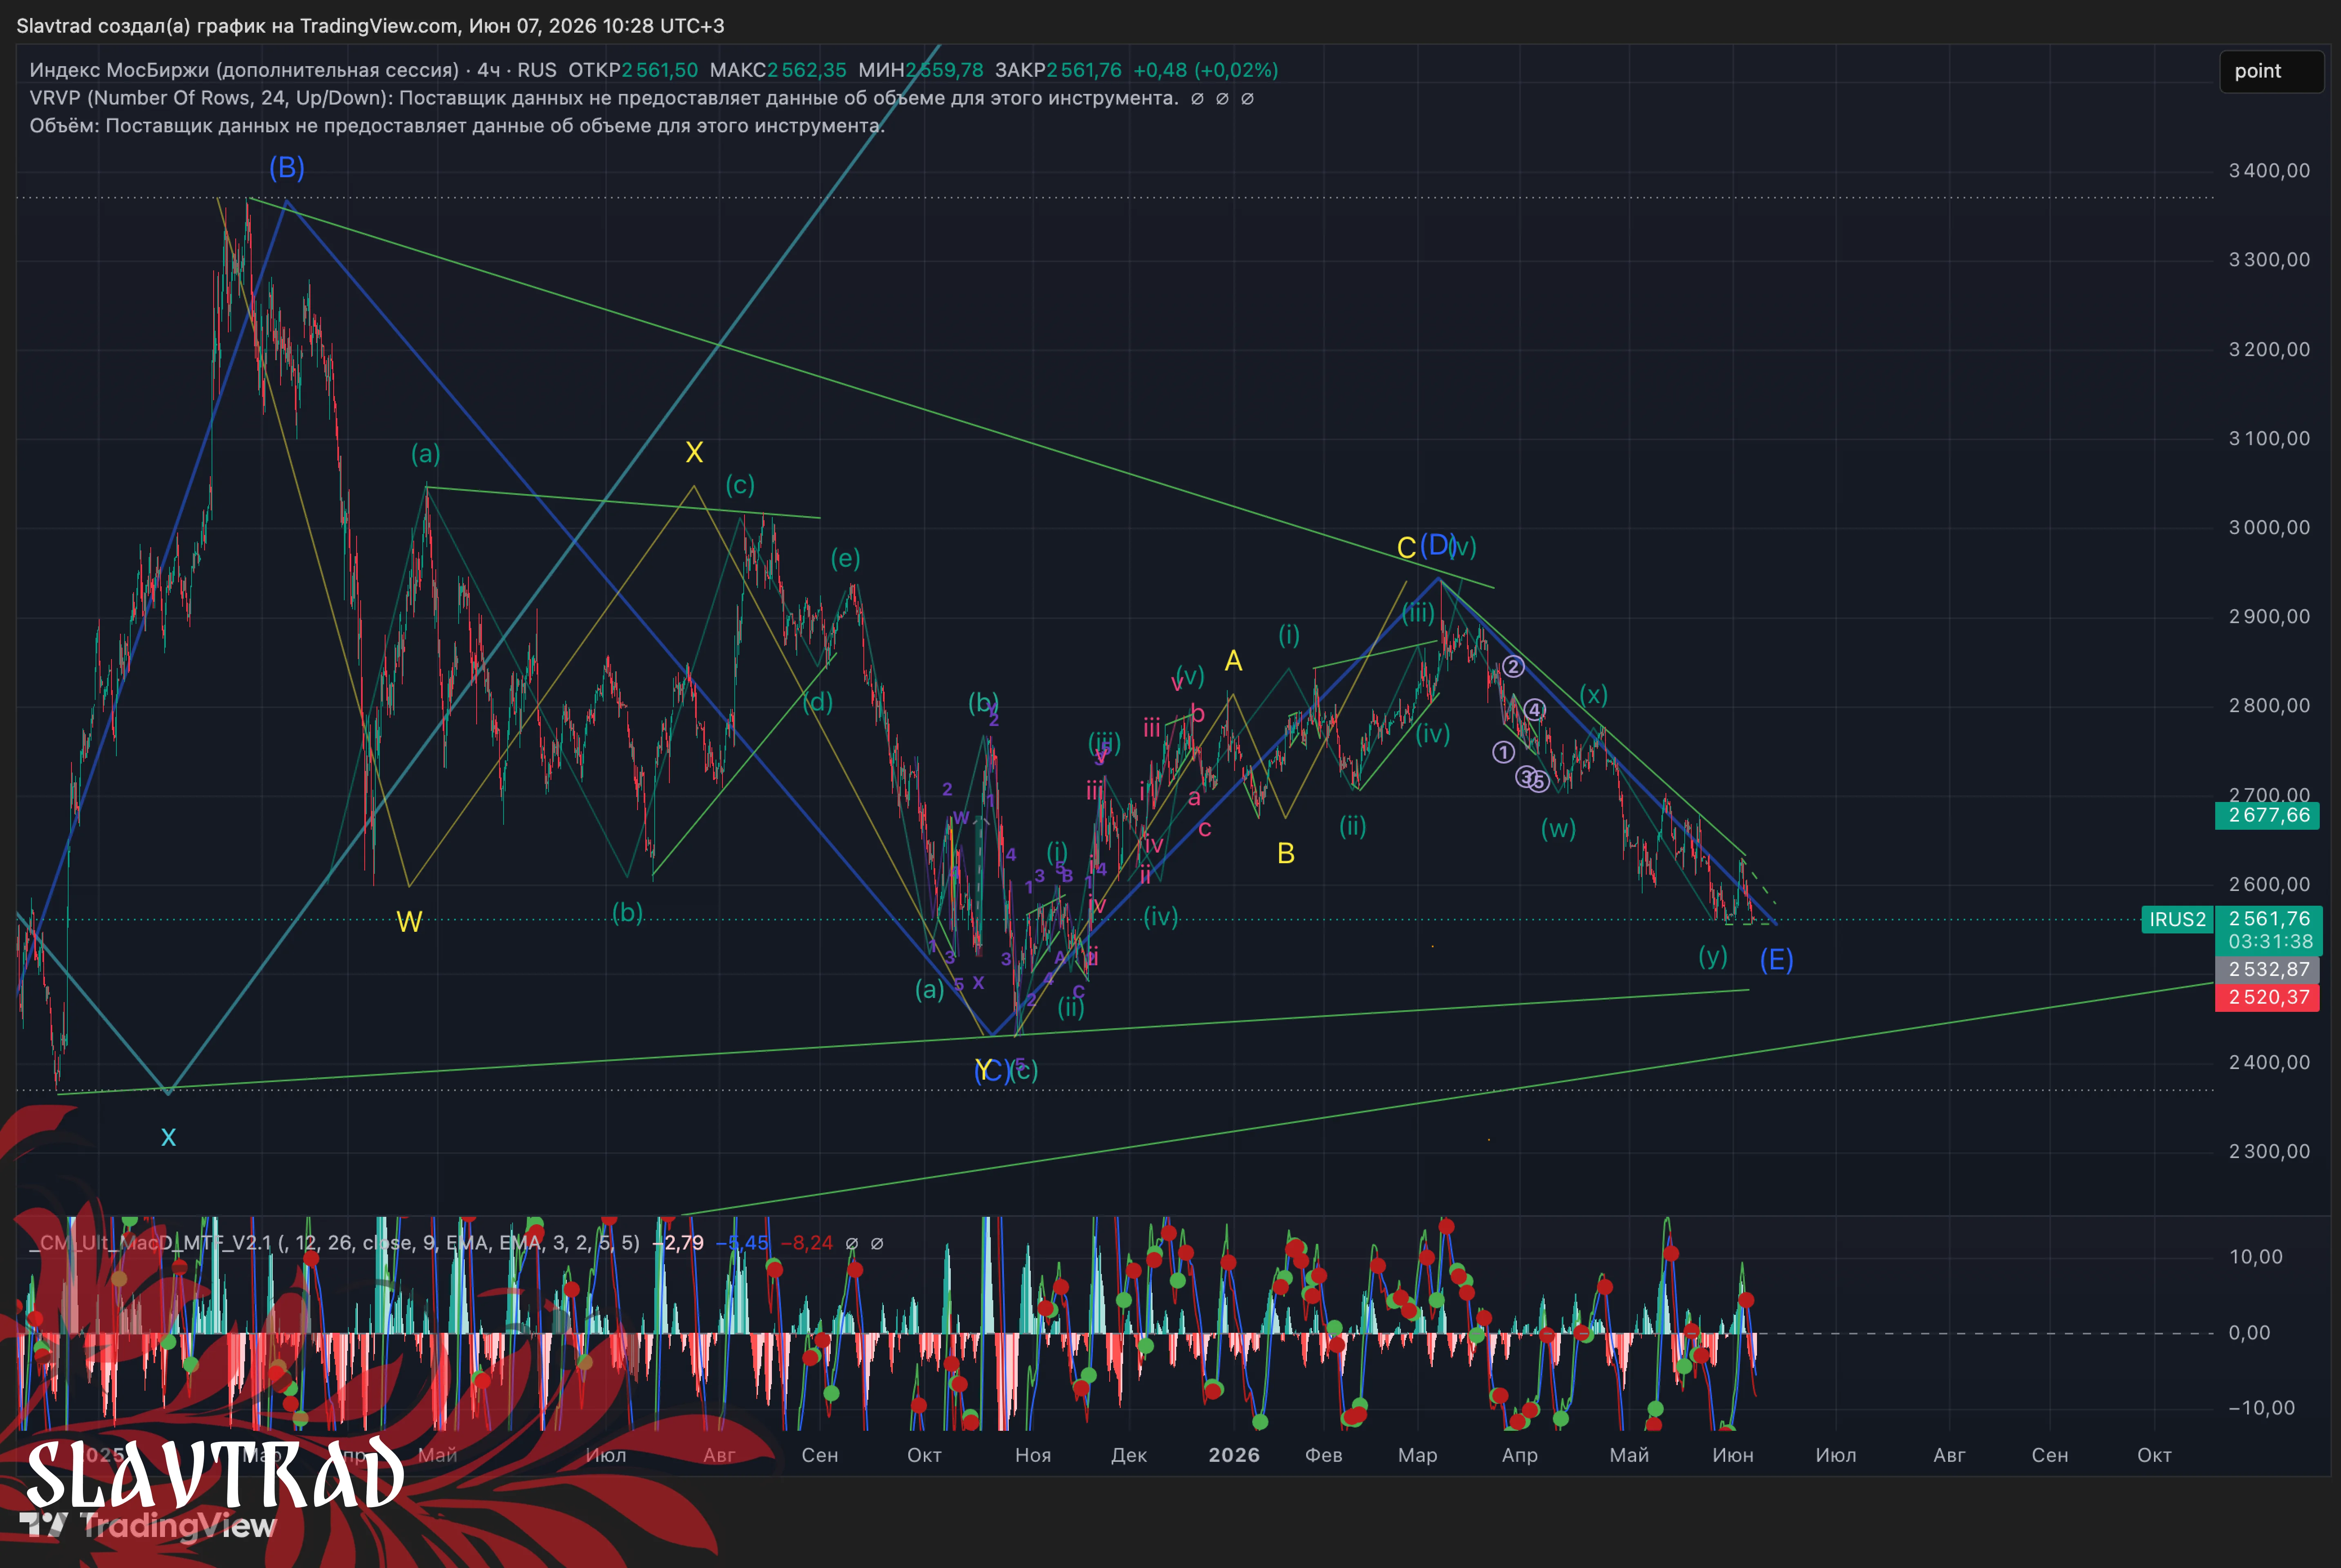Select the yellow A wave label
Screen dimensions: 2341x1568
point(1233,661)
